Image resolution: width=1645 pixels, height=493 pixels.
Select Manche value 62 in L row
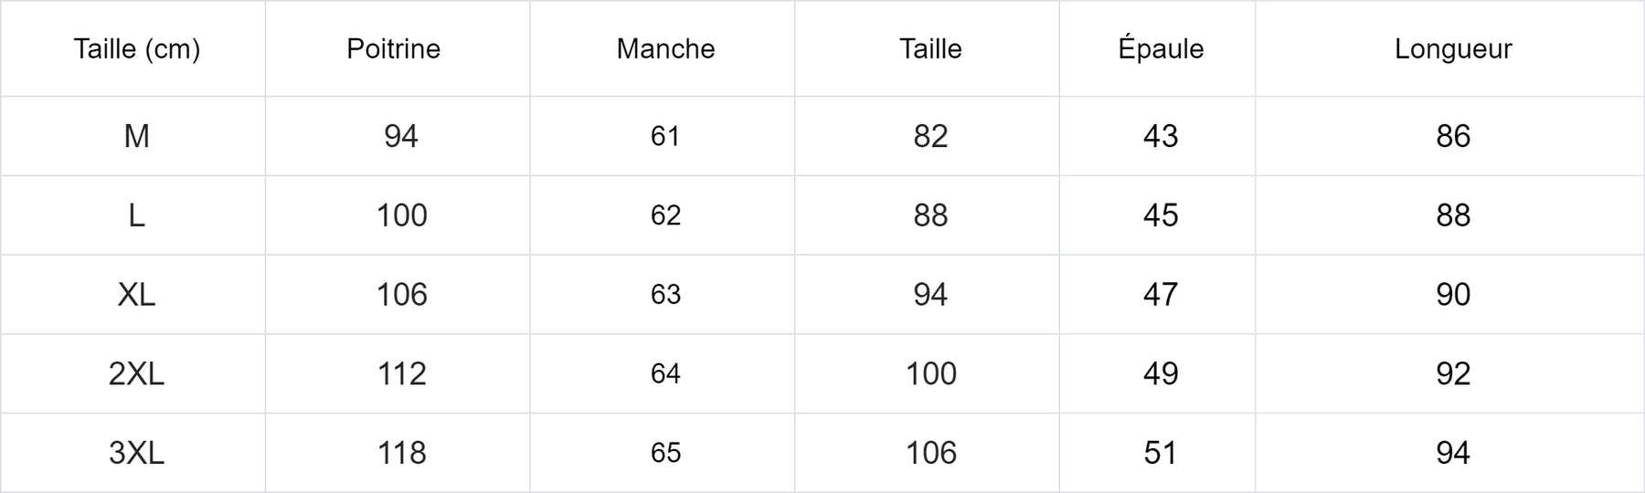pyautogui.click(x=665, y=215)
